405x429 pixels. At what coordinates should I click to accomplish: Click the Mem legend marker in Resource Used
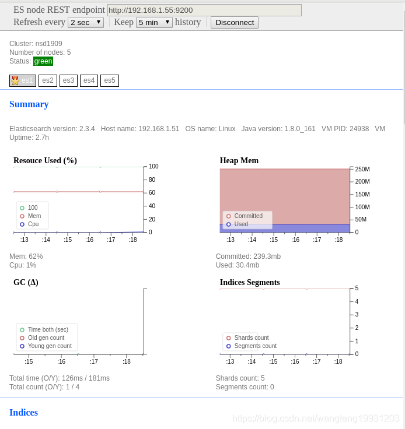[22, 216]
